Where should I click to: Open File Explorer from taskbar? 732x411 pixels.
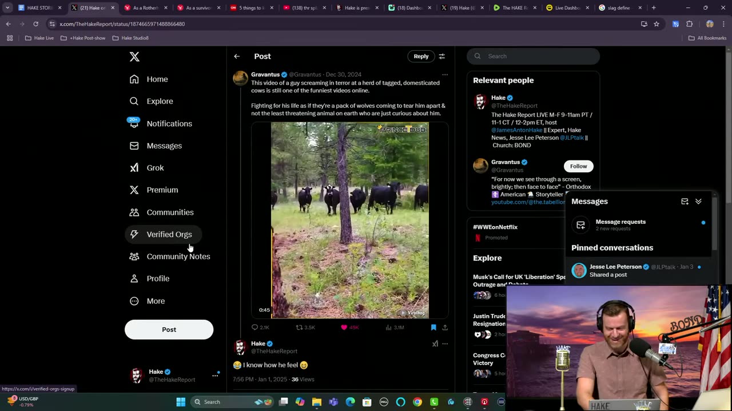[317, 402]
